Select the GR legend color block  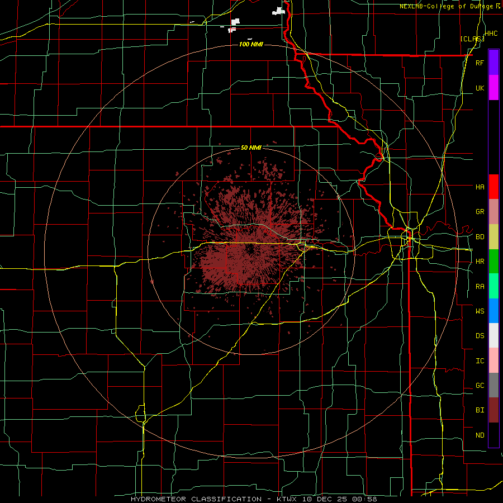(493, 212)
